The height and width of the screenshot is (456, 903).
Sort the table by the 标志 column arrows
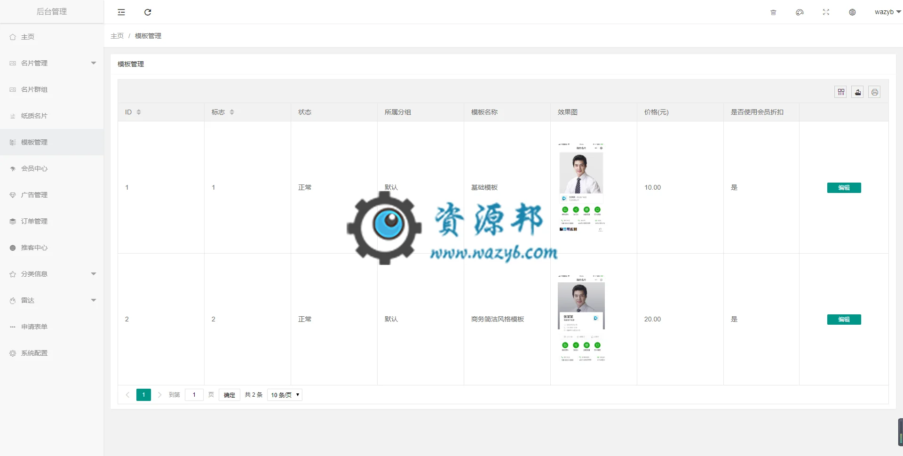coord(232,112)
